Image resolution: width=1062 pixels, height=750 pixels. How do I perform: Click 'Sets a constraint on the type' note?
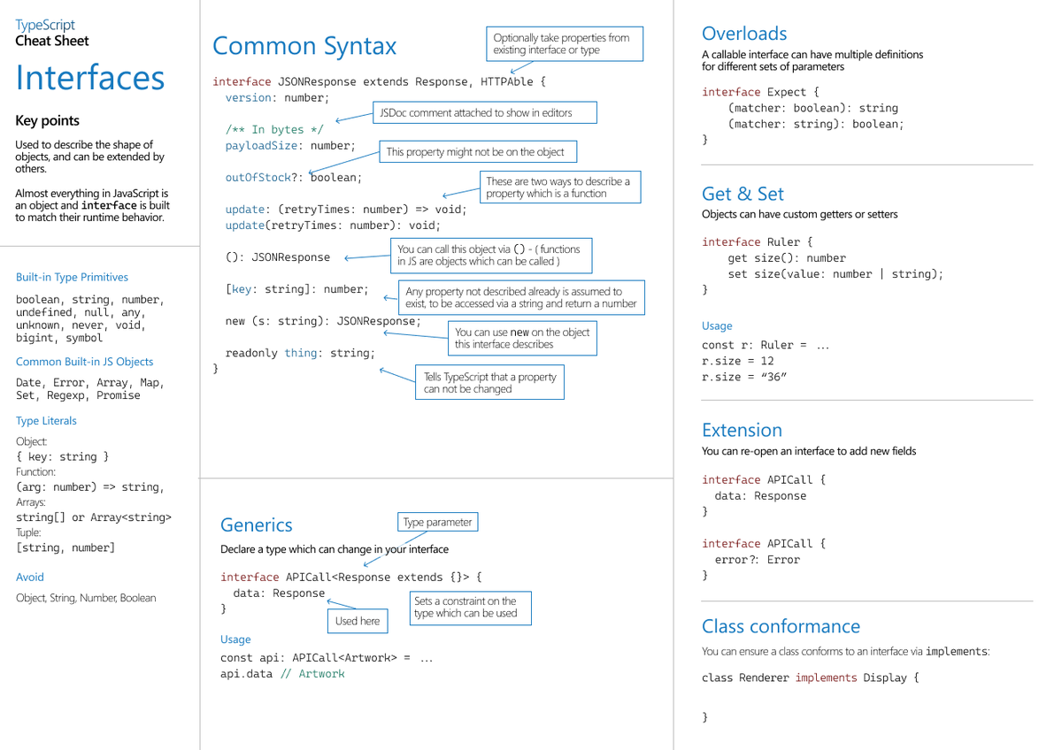[470, 607]
